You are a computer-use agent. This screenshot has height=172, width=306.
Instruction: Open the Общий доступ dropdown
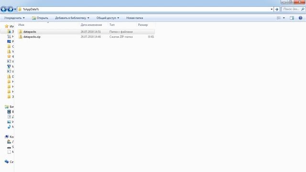pos(108,18)
